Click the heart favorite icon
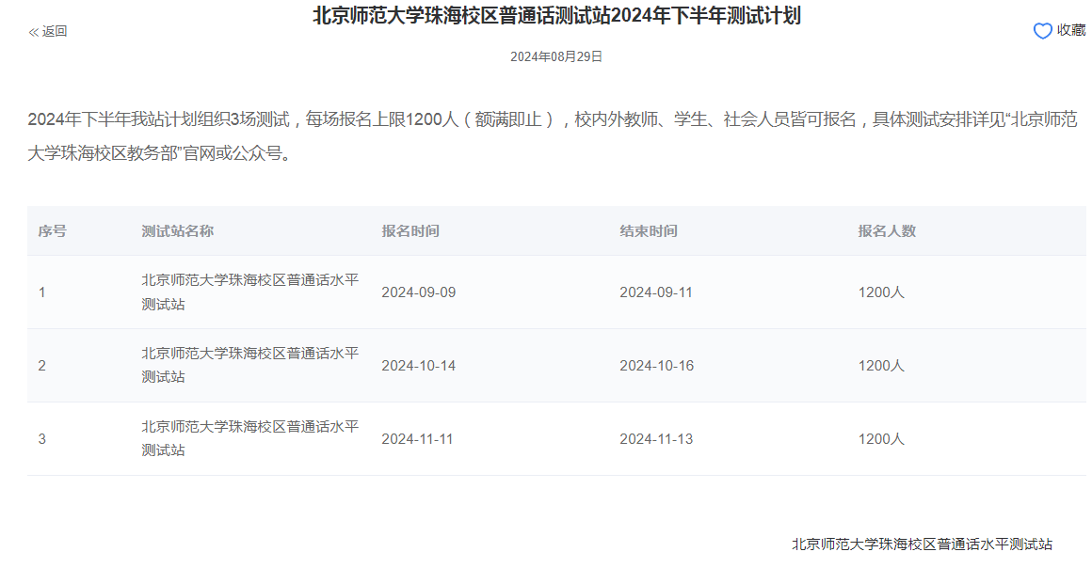1092x568 pixels. pos(1042,31)
